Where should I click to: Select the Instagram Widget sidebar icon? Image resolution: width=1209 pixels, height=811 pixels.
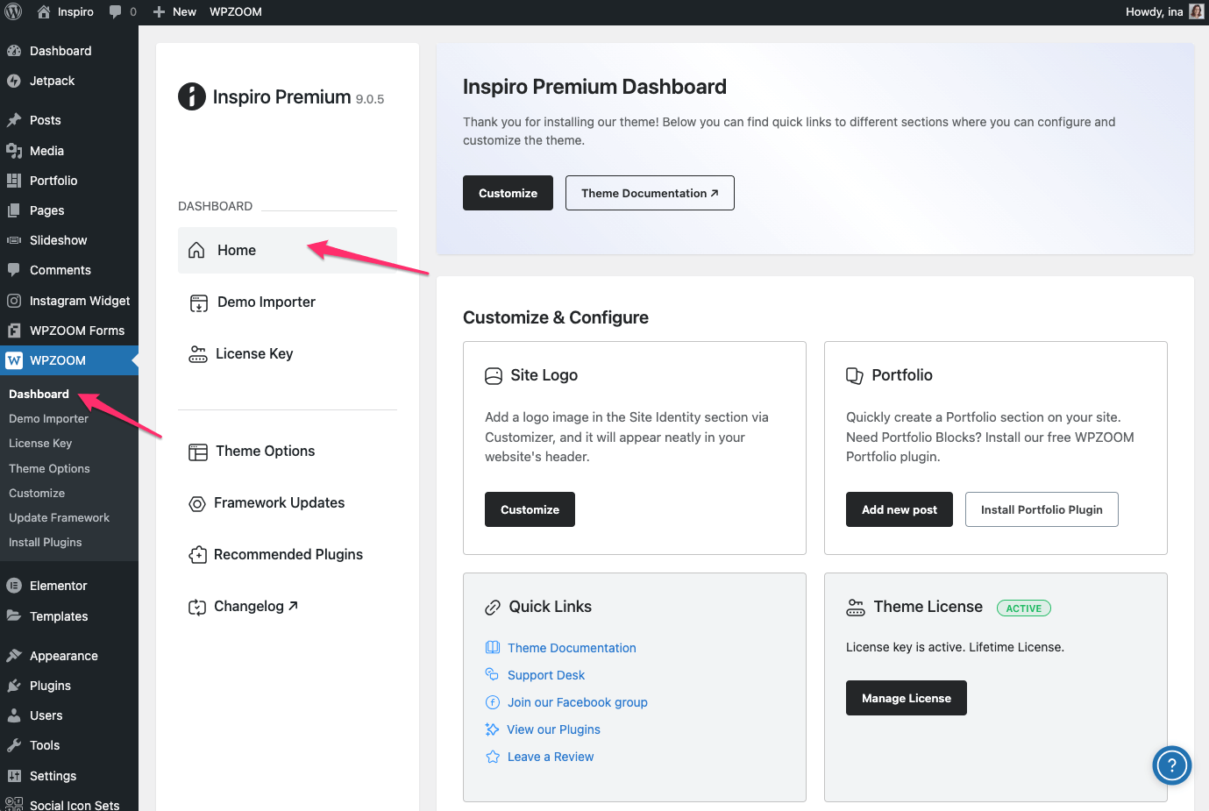tap(14, 301)
